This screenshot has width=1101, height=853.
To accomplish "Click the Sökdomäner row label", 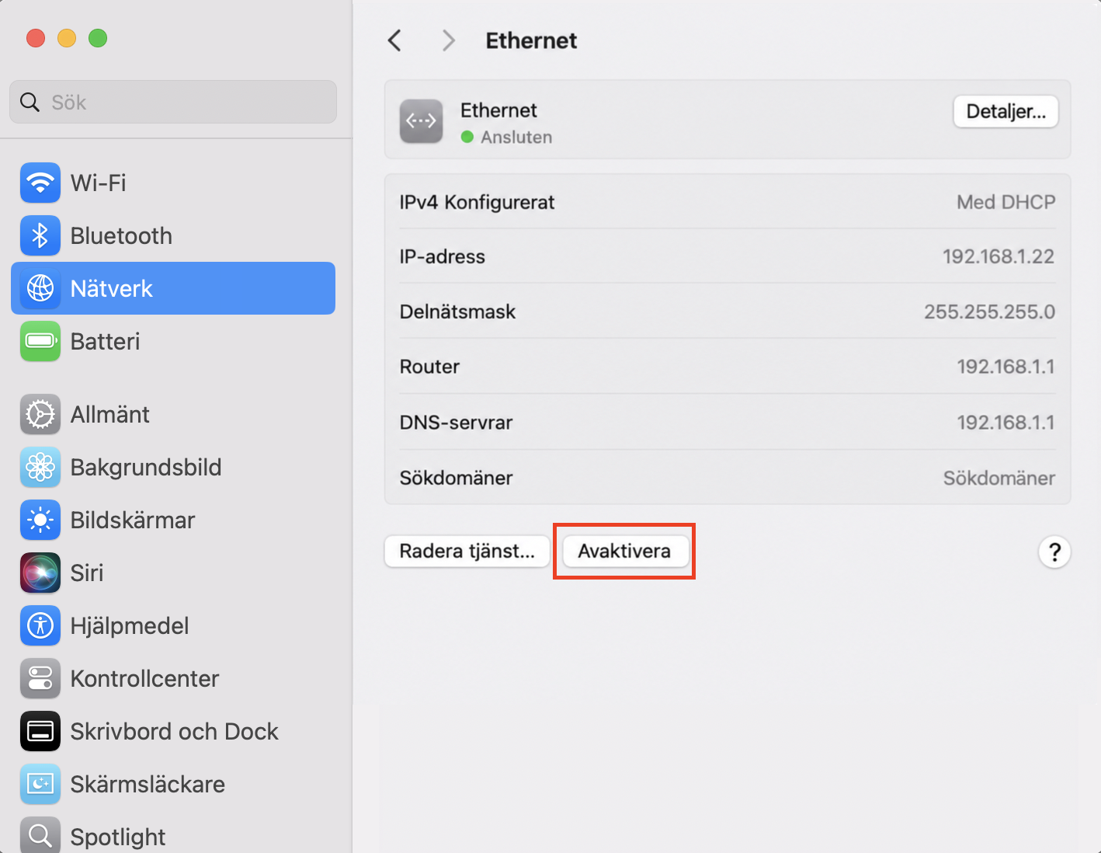I will pyautogui.click(x=456, y=478).
